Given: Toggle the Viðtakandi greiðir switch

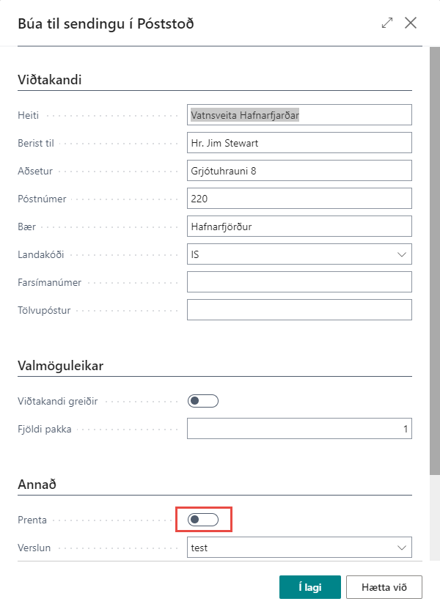Looking at the screenshot, I should coord(203,400).
